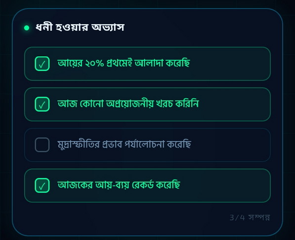Uncheck the আজ কোনো অপ্রয়োজনীয় খরচ করিনি checkbox

pos(42,104)
